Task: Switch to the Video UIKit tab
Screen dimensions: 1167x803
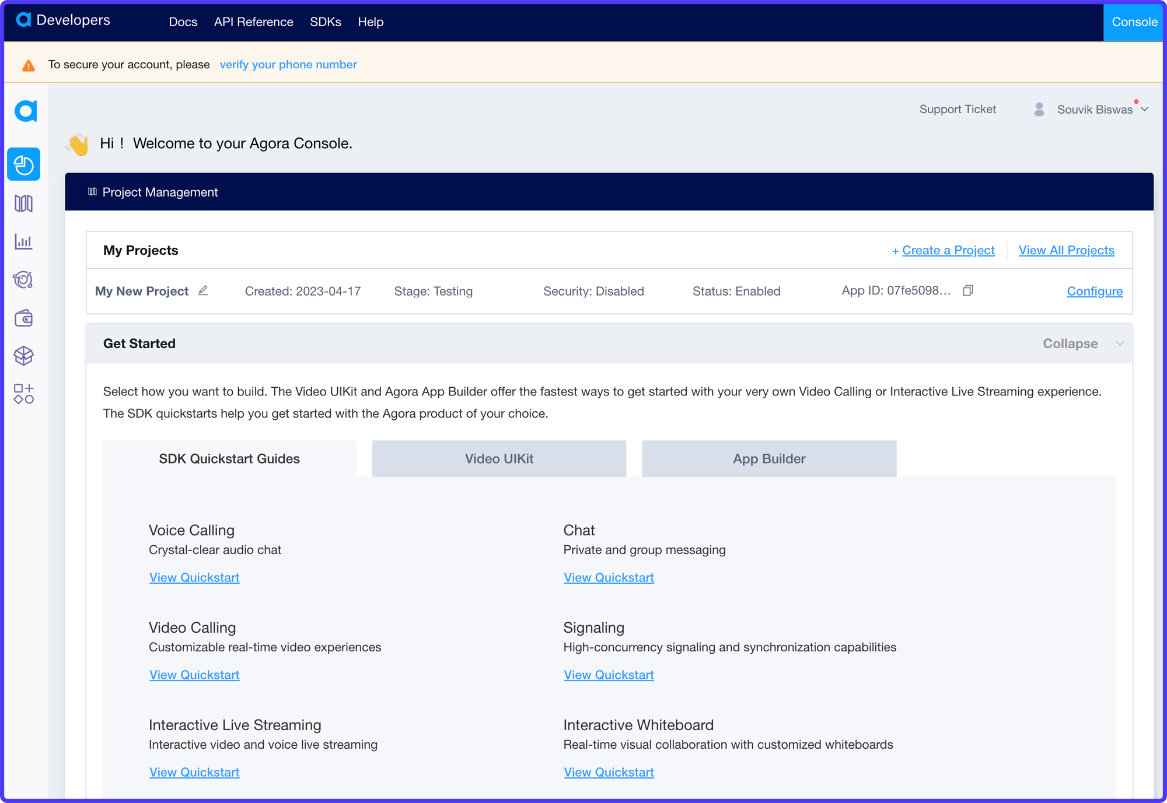Action: [499, 459]
